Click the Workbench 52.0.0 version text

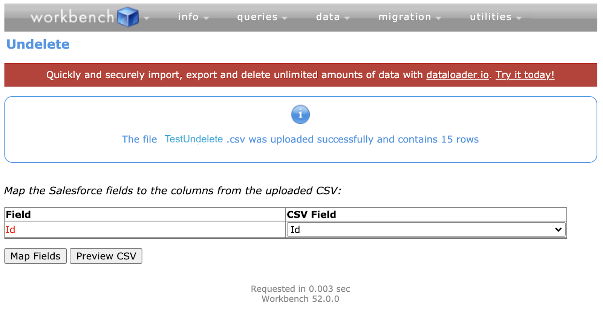[300, 299]
